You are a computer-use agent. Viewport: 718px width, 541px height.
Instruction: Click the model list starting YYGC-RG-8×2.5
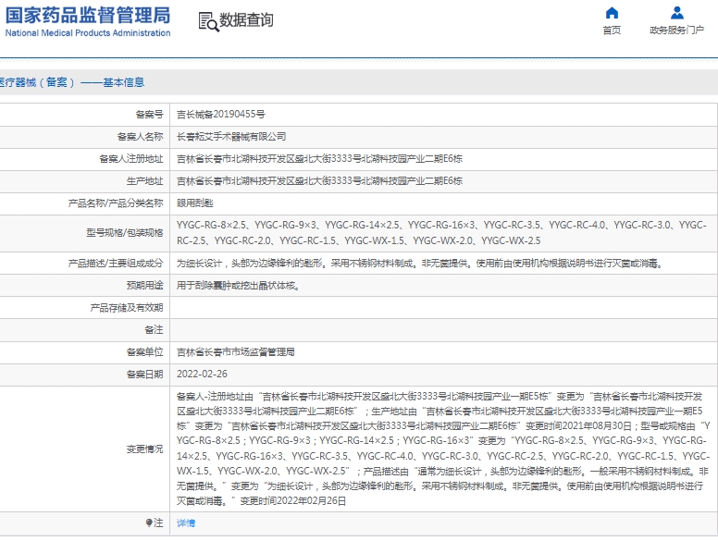click(442, 233)
